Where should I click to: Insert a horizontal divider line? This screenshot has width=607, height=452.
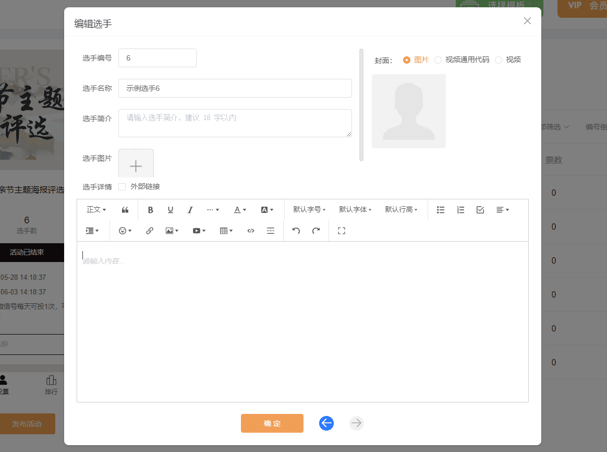coord(270,230)
